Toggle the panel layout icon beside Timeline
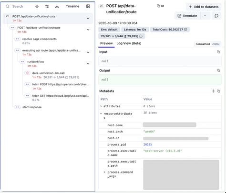This screenshot has height=193, width=226. click(88, 6)
